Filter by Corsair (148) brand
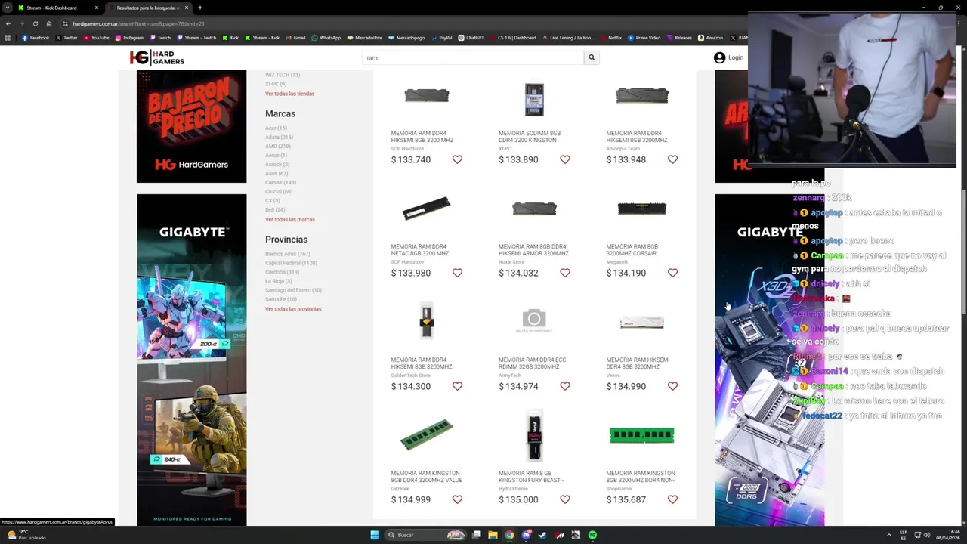 [x=280, y=182]
